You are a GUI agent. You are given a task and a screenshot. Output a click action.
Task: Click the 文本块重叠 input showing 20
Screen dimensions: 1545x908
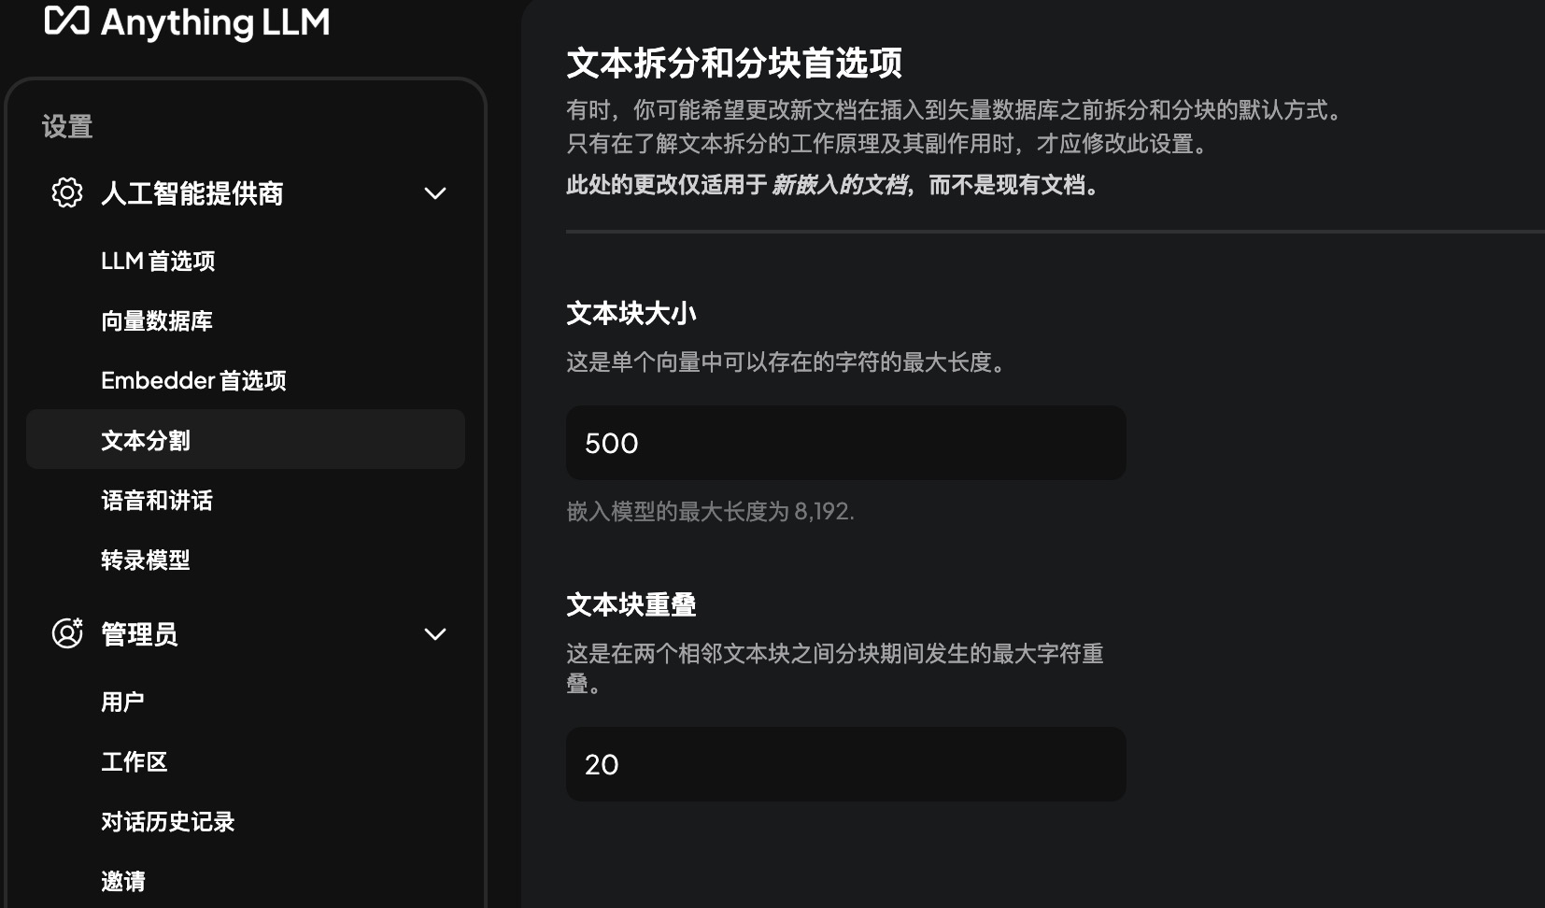tap(843, 764)
